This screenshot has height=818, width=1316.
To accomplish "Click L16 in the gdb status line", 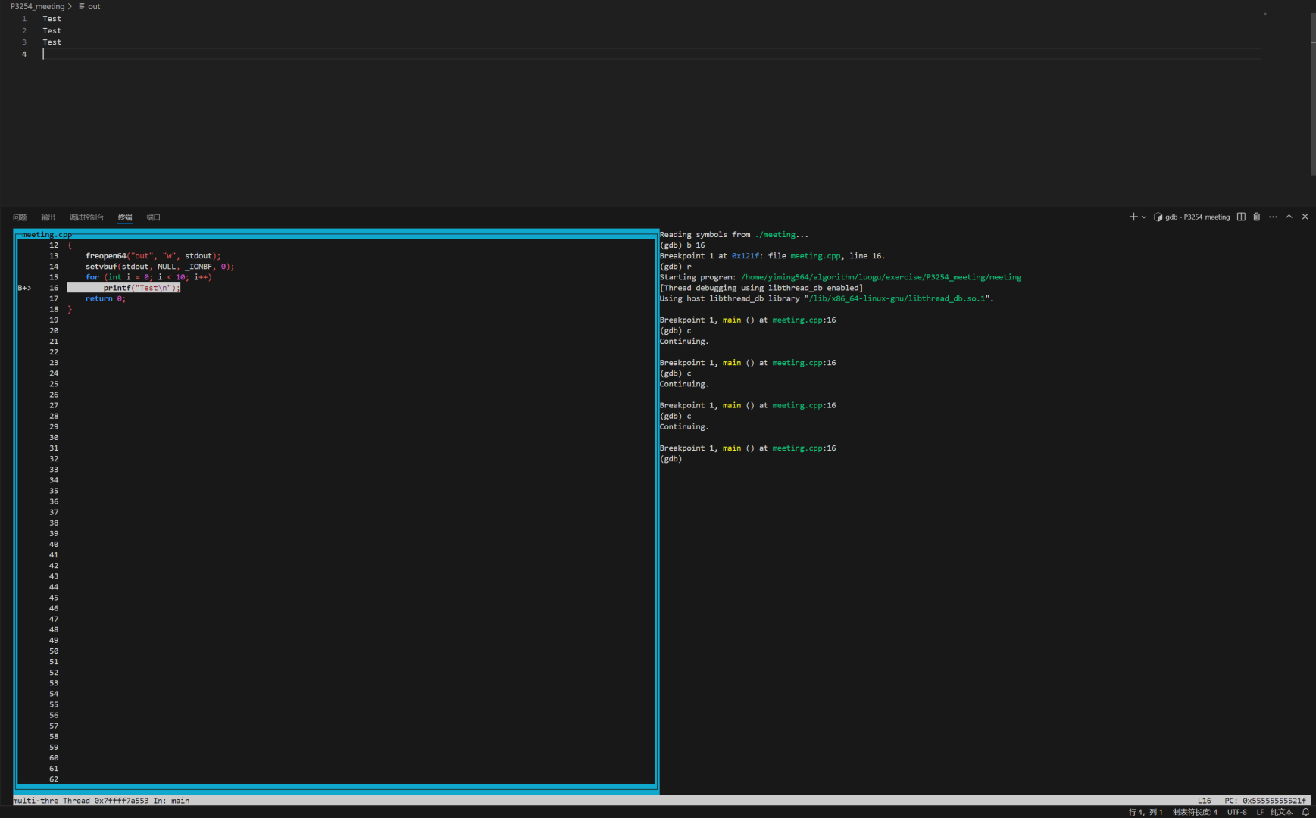I will coord(1205,801).
